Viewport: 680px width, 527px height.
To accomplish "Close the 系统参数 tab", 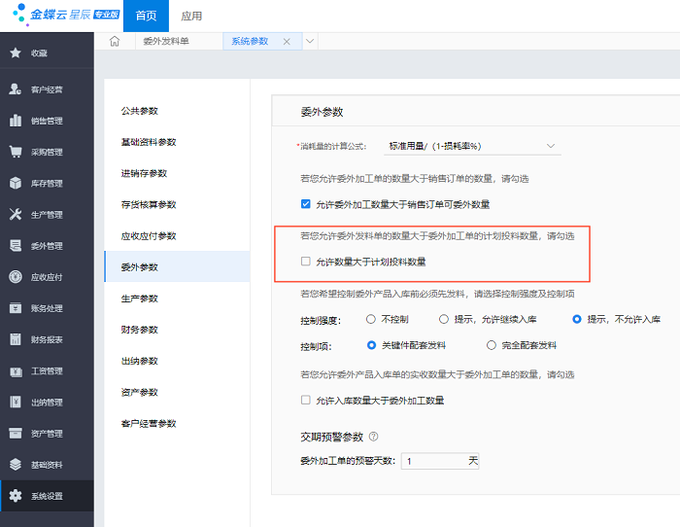I will click(x=287, y=41).
